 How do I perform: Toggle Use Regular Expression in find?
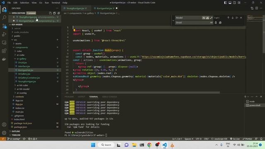click(x=211, y=18)
